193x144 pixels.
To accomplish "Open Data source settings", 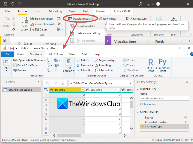I will 86,33.
